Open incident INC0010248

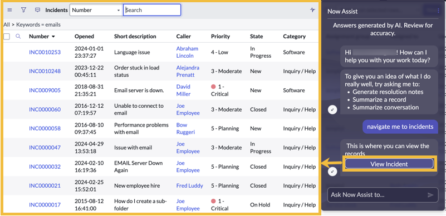coord(45,71)
